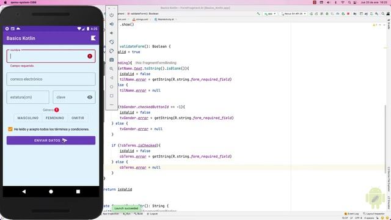Click the emulator power button

point(111,15)
